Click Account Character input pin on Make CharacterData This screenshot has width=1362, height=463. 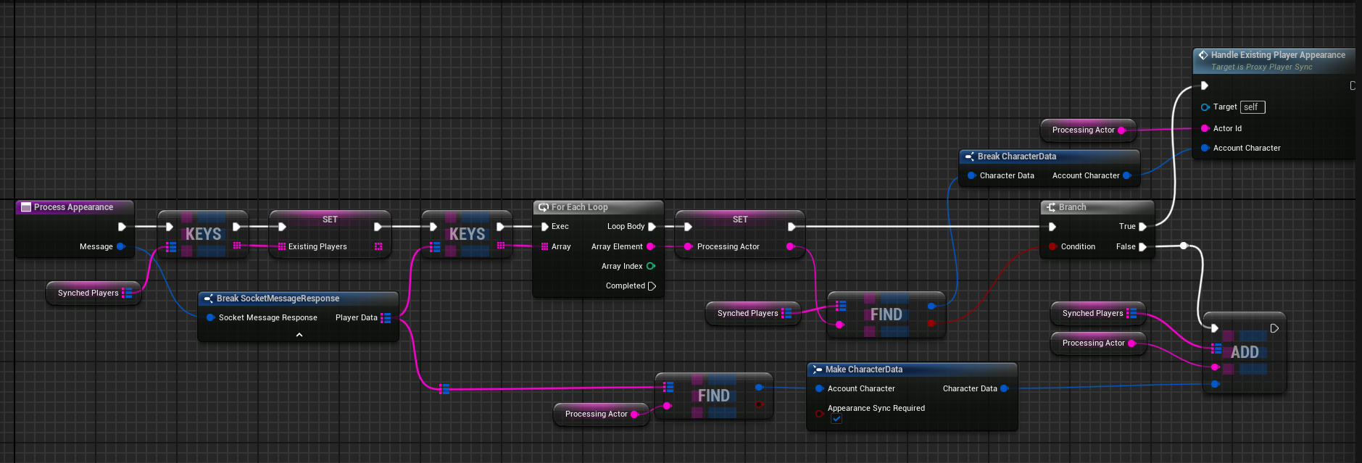(x=819, y=388)
